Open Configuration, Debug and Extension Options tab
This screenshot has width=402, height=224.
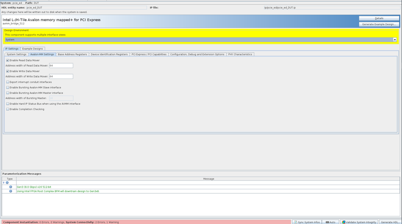click(197, 54)
